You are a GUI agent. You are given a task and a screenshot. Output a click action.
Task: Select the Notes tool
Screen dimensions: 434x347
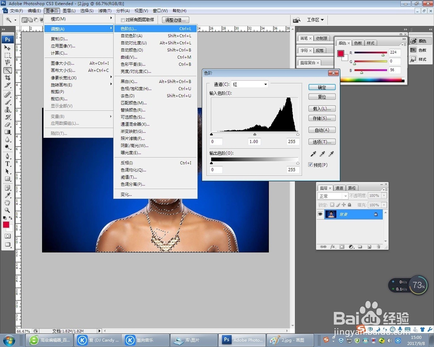coord(7,188)
